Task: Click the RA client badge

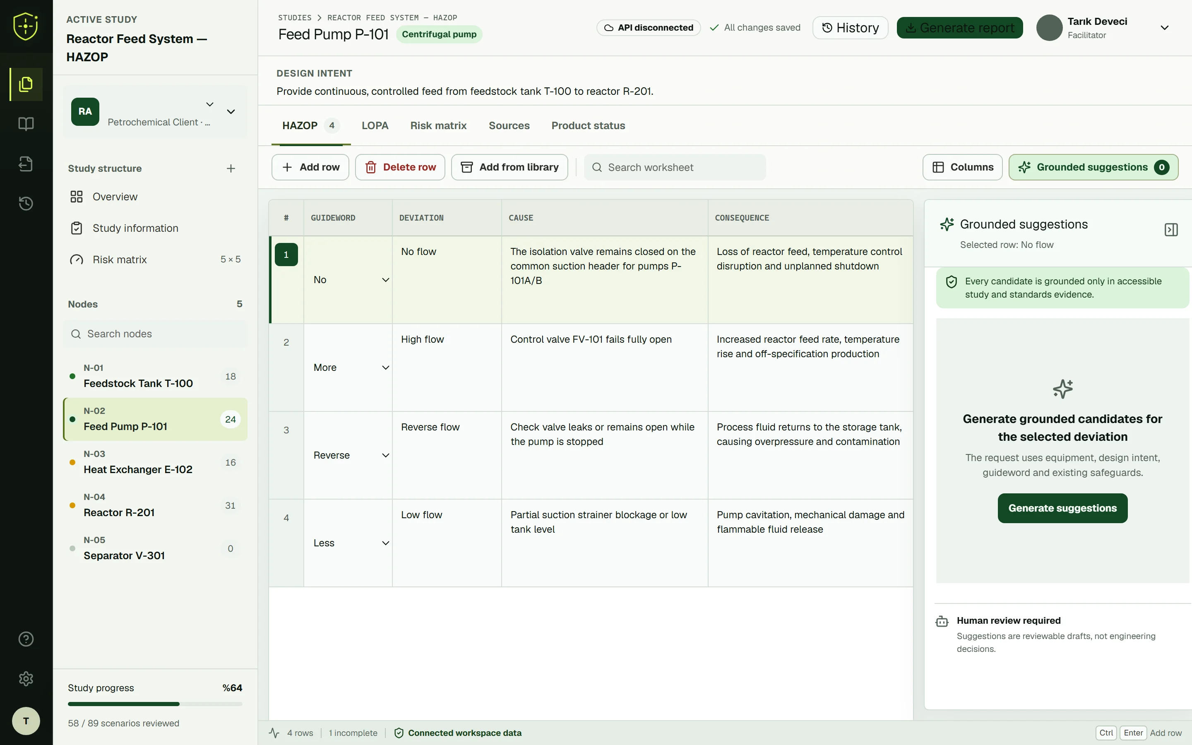Action: point(85,111)
